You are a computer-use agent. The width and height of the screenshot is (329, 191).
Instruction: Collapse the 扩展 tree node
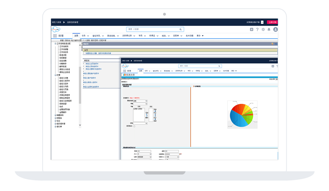pos(56,75)
